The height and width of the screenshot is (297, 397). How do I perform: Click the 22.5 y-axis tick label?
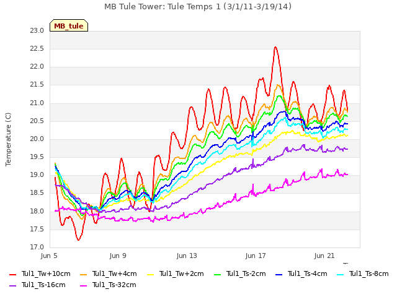(37, 49)
